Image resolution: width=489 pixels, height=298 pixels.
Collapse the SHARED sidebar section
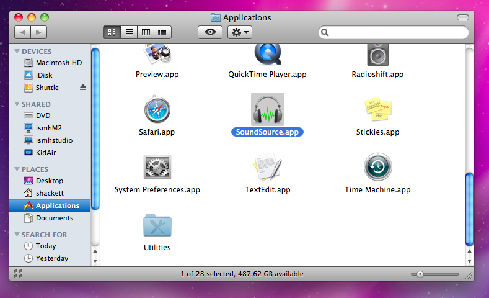(17, 104)
